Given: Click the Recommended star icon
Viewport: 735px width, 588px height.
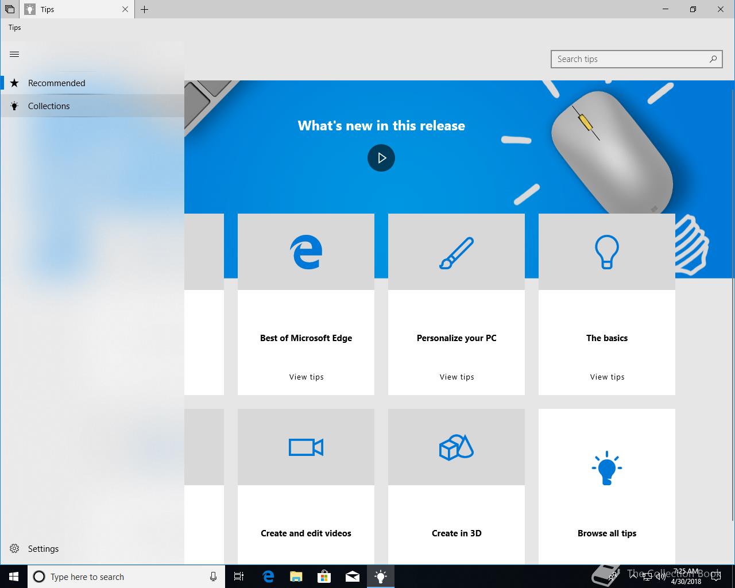Looking at the screenshot, I should coord(14,83).
